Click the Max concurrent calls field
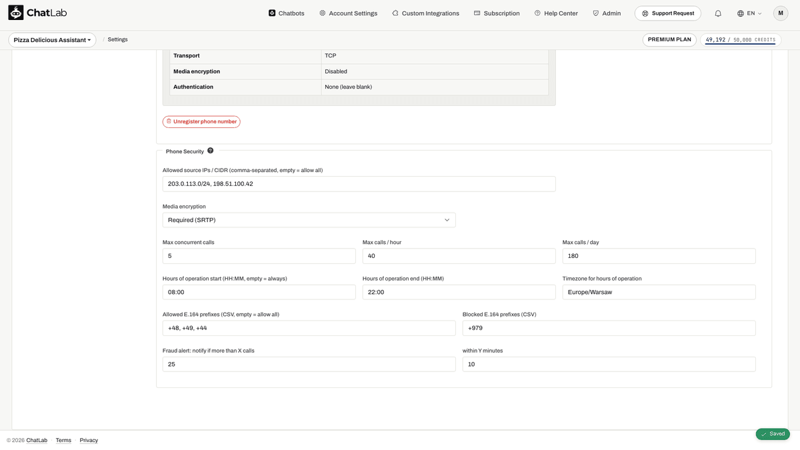800x450 pixels. tap(259, 256)
